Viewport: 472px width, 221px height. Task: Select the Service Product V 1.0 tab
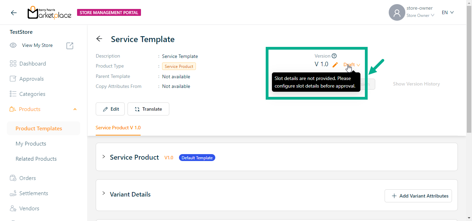[x=118, y=128]
